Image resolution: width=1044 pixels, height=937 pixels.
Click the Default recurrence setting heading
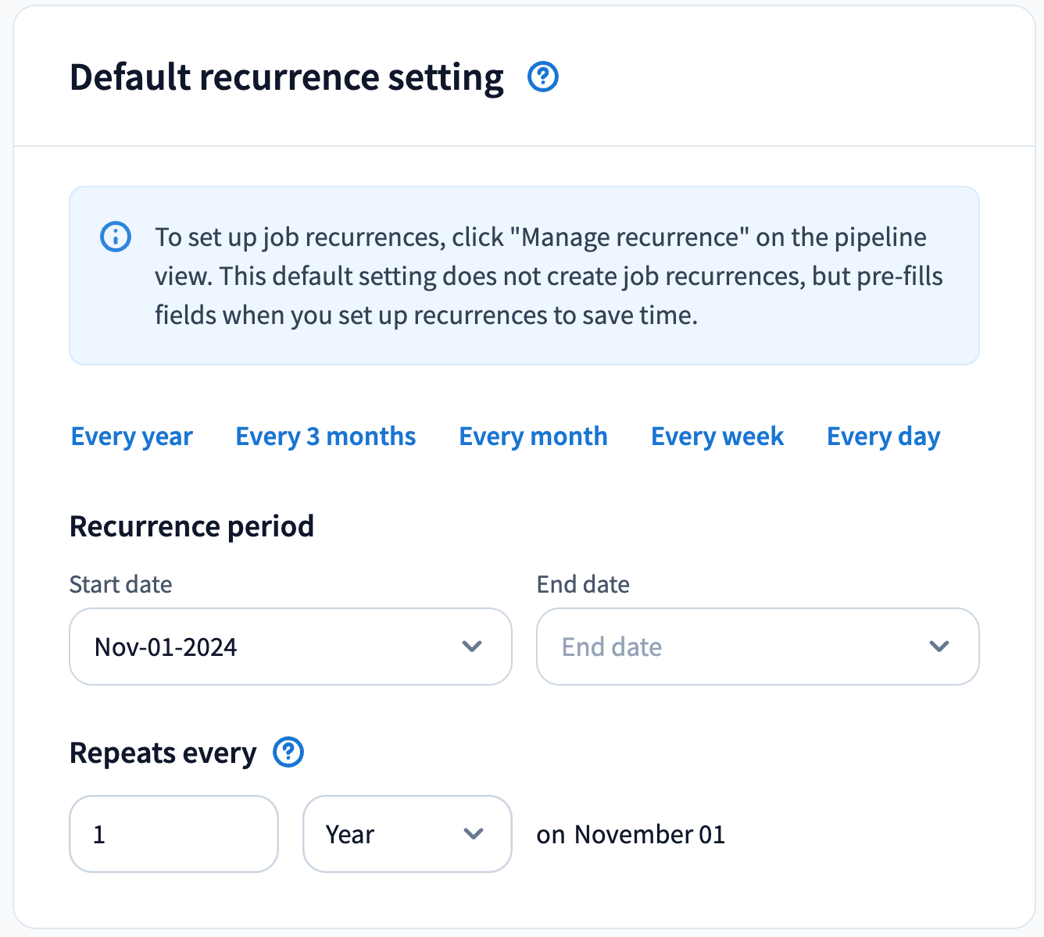[x=287, y=77]
